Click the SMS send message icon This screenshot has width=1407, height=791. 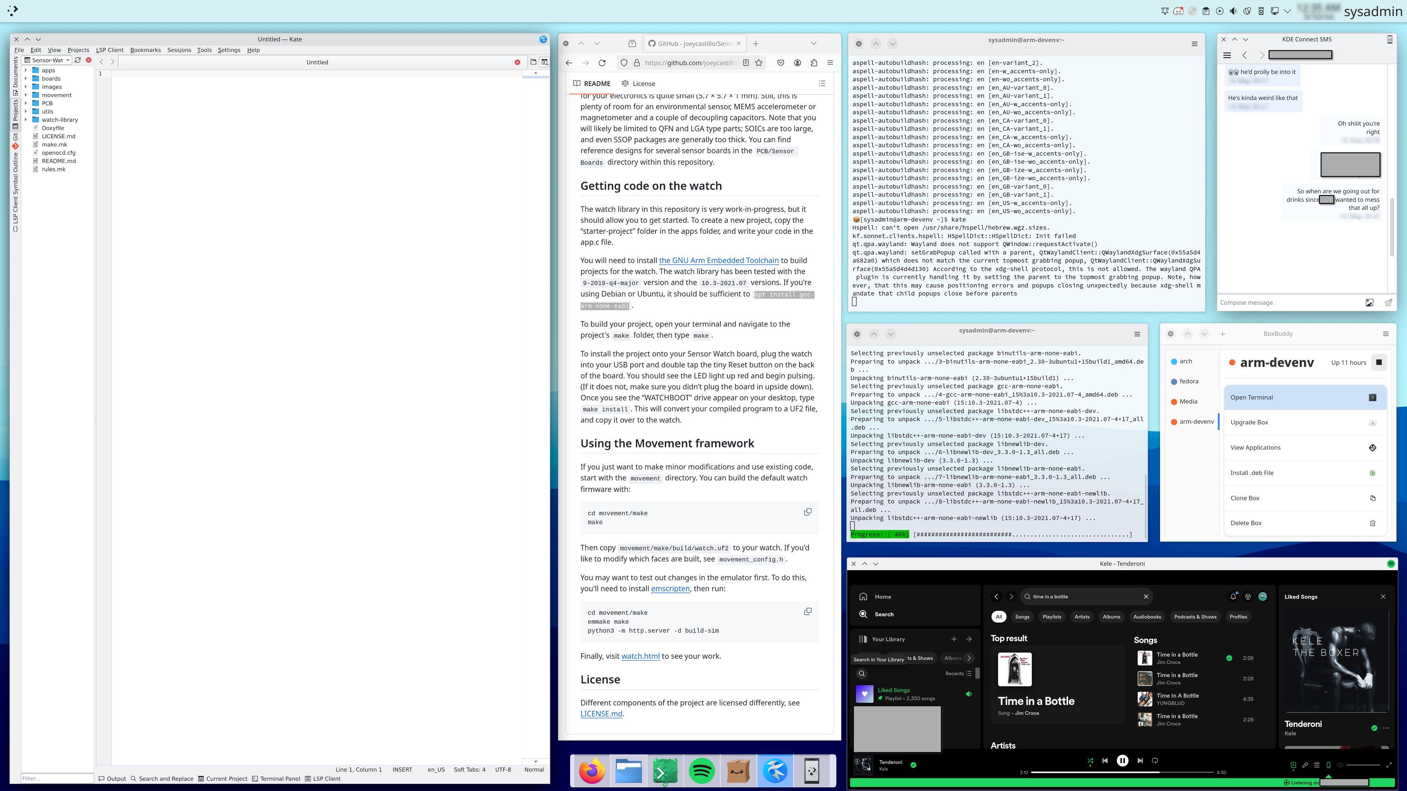(x=1388, y=302)
